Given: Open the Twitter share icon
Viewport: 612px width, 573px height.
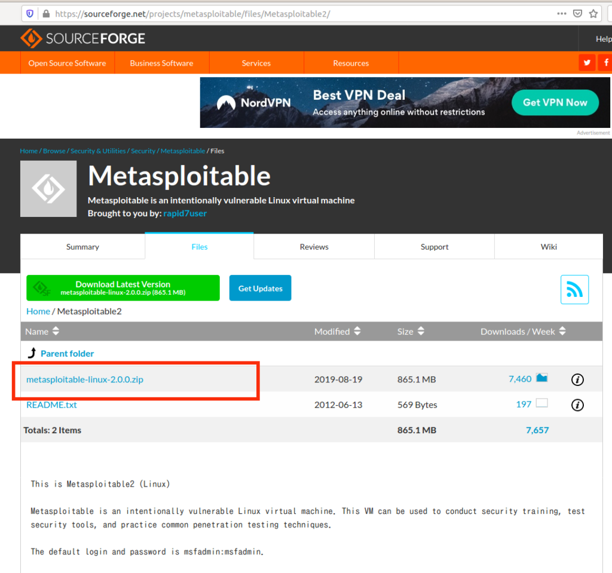Looking at the screenshot, I should [587, 63].
